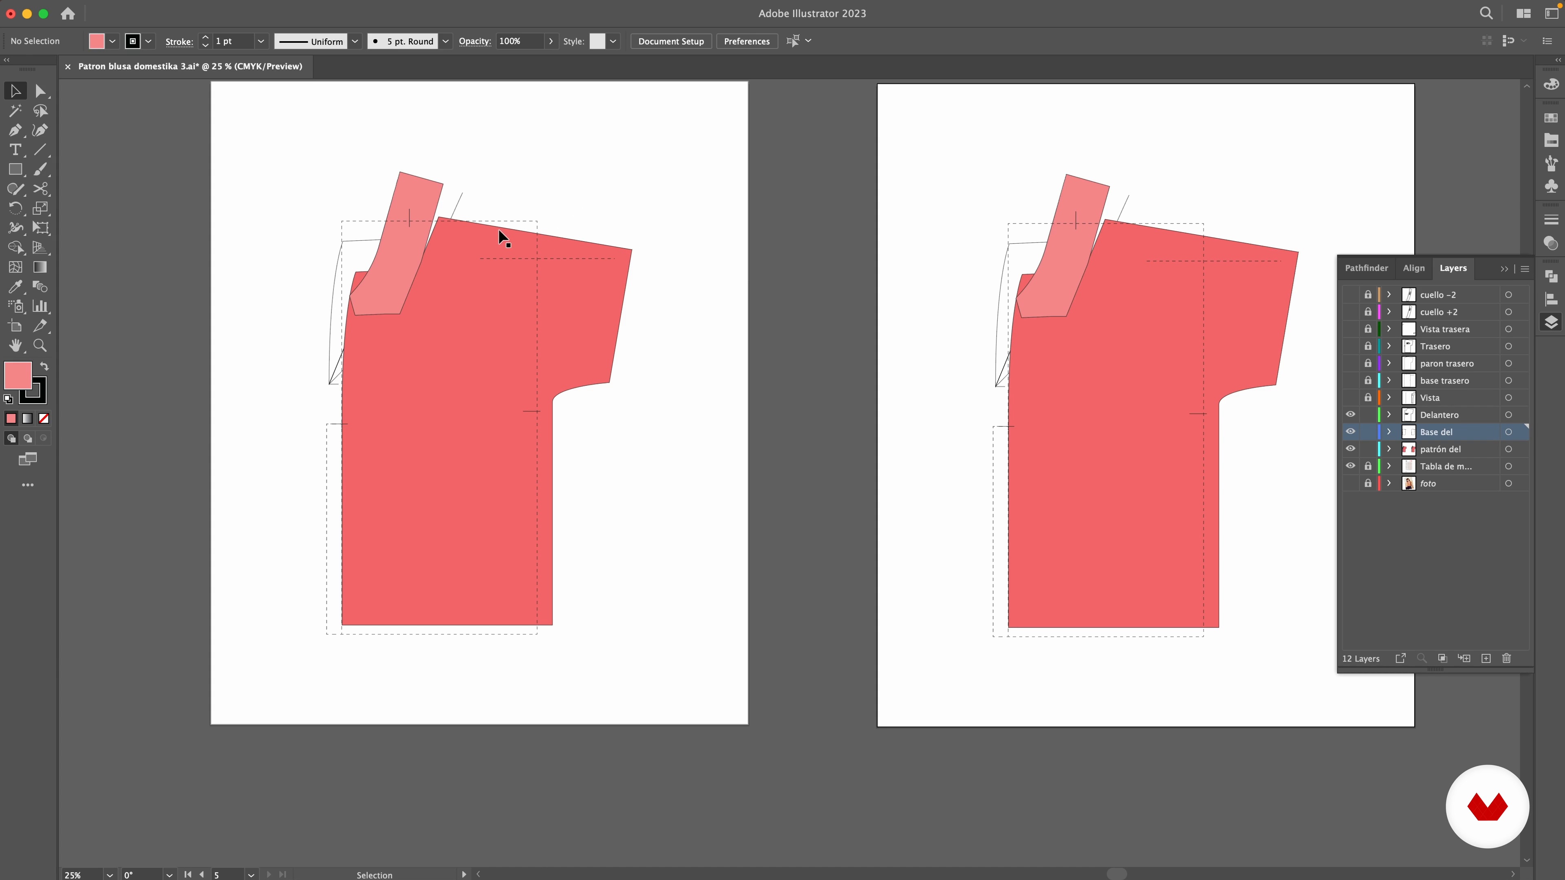
Task: Collapse the Layers panel with double chevrons
Action: point(1504,268)
